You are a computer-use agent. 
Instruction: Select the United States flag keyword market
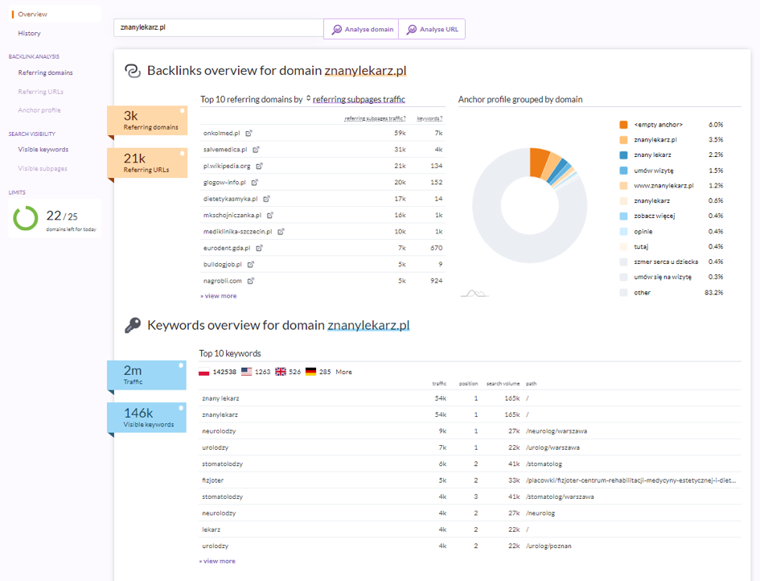point(246,372)
